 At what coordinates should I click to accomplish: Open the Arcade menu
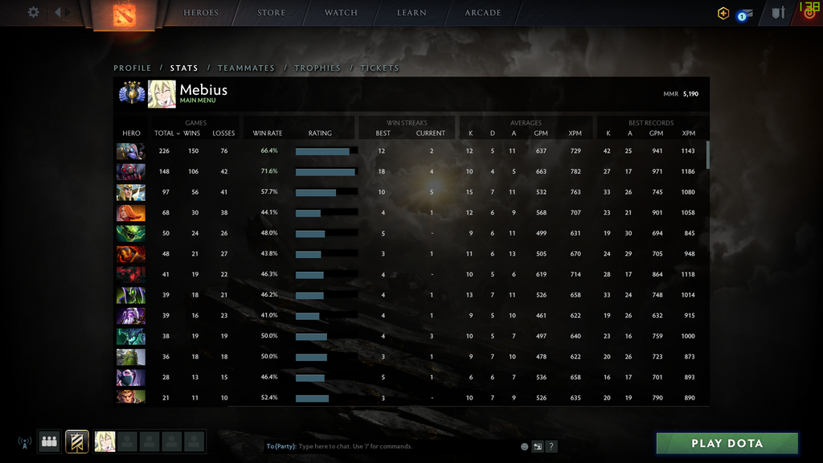click(483, 13)
